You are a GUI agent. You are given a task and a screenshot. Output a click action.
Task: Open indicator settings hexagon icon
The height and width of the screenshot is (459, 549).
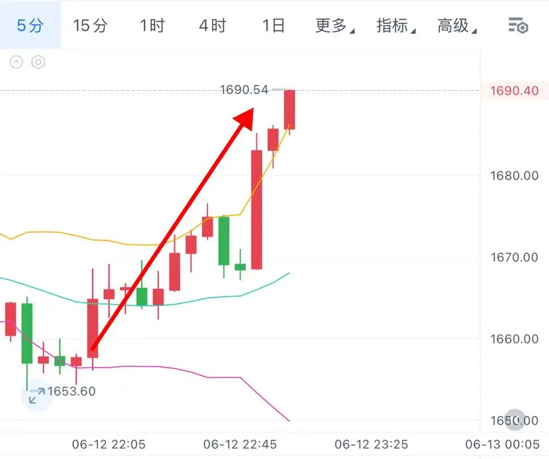click(38, 62)
